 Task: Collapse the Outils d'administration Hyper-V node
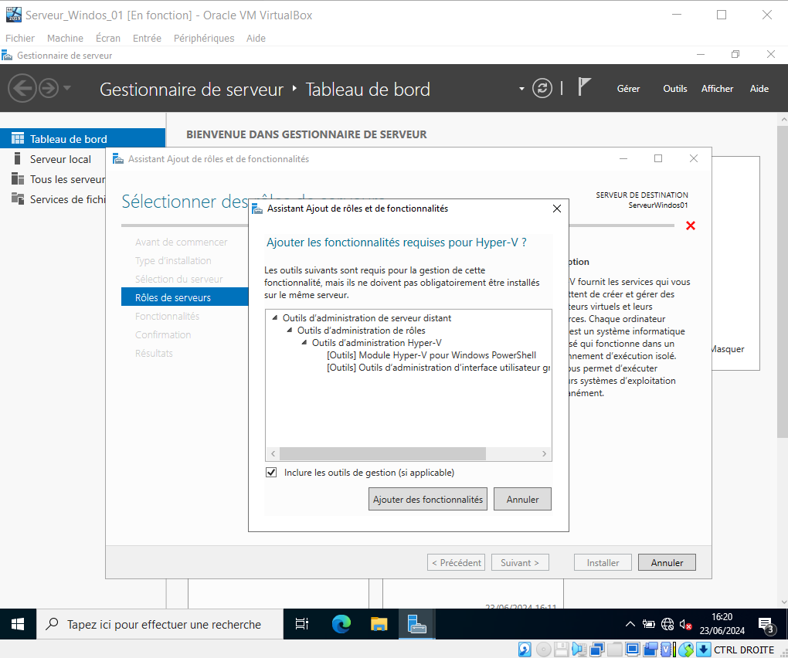pos(305,343)
